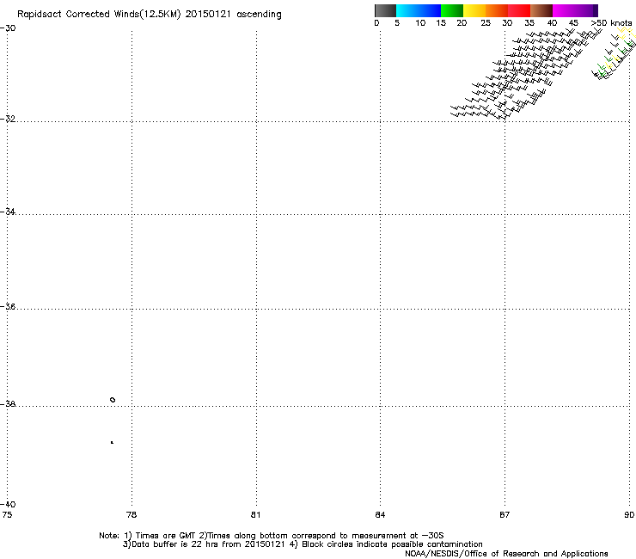Click the '40' legend scale number
Image resolution: width=636 pixels, height=559 pixels.
pyautogui.click(x=552, y=23)
